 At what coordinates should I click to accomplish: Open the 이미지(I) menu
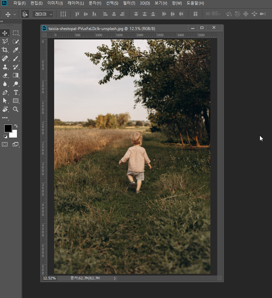55,3
